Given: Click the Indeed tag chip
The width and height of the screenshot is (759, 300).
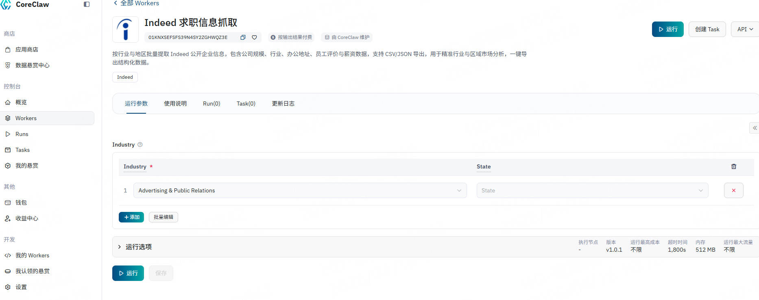Looking at the screenshot, I should (x=125, y=77).
